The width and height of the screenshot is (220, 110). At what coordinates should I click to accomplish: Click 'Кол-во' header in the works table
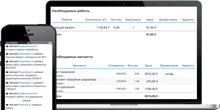click(x=116, y=20)
